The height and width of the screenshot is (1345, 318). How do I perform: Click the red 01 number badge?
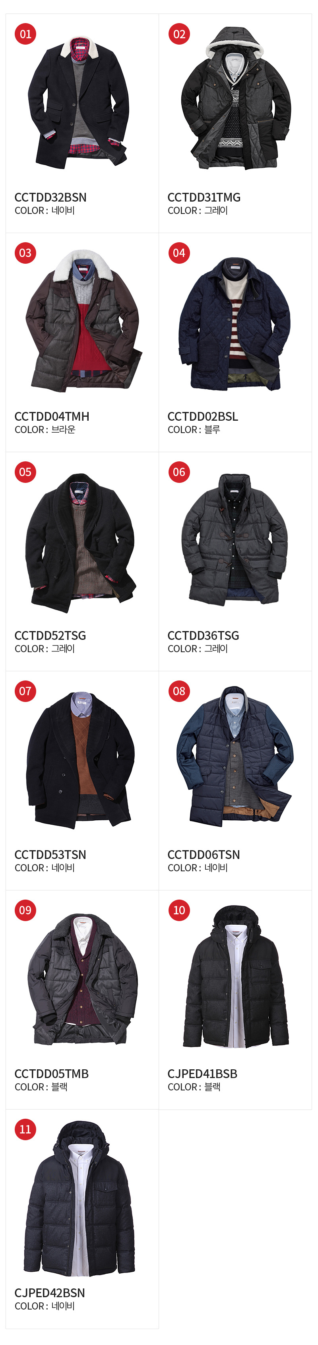25,34
